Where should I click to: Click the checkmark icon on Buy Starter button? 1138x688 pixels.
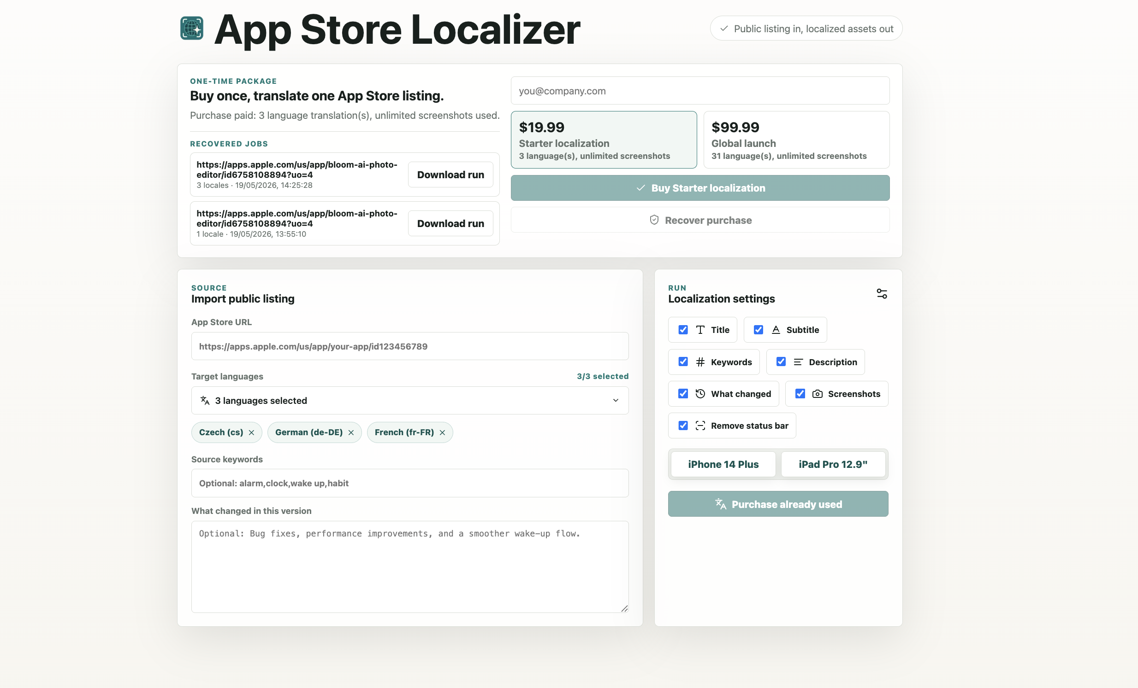(x=640, y=188)
